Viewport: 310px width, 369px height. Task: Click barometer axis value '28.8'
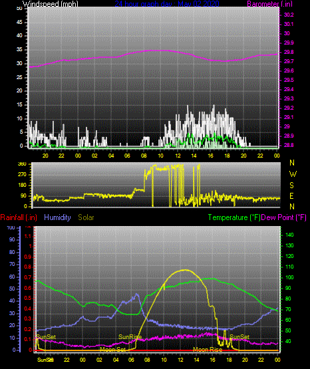coord(289,145)
